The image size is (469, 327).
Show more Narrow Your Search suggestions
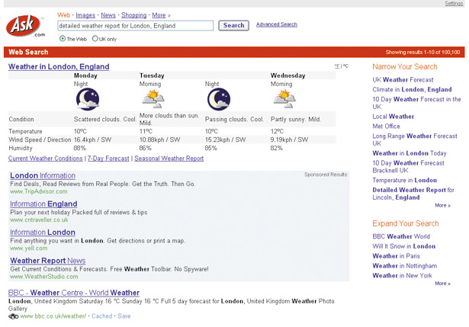point(442,205)
